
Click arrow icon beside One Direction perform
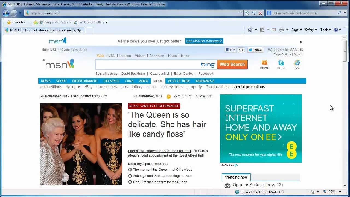(x=130, y=182)
